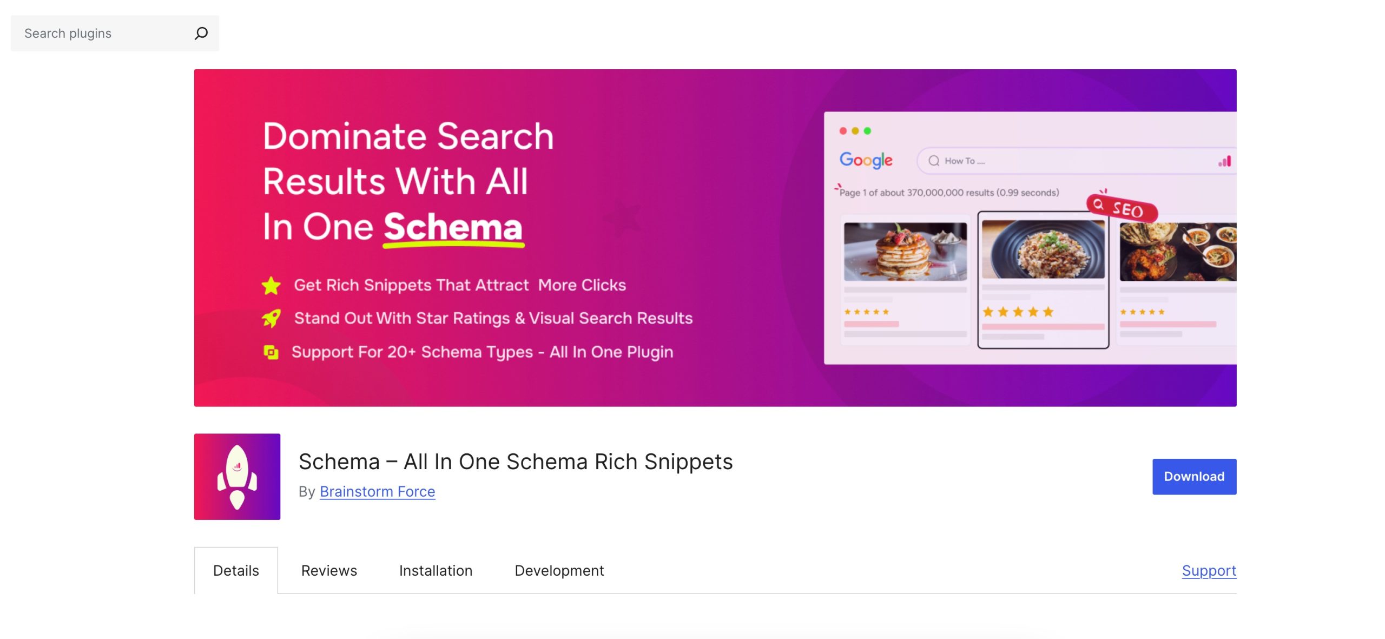Viewport: 1385px width, 639px height.
Task: Click the plugin title heading text
Action: [x=515, y=462]
